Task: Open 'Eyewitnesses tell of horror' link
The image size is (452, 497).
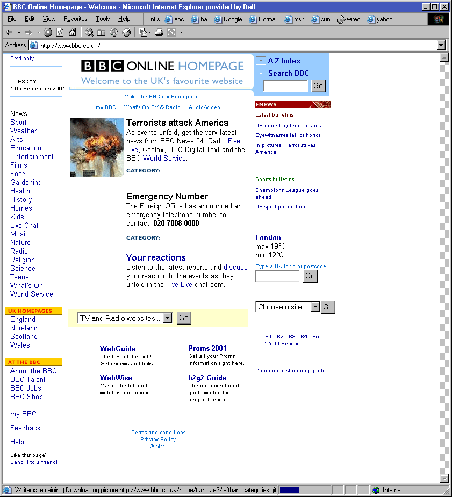Action: [x=288, y=135]
